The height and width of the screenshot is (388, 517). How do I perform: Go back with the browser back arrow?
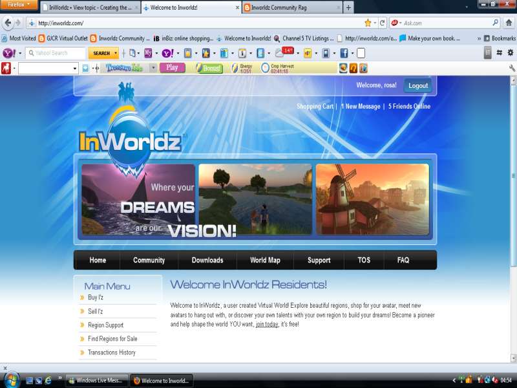point(8,23)
